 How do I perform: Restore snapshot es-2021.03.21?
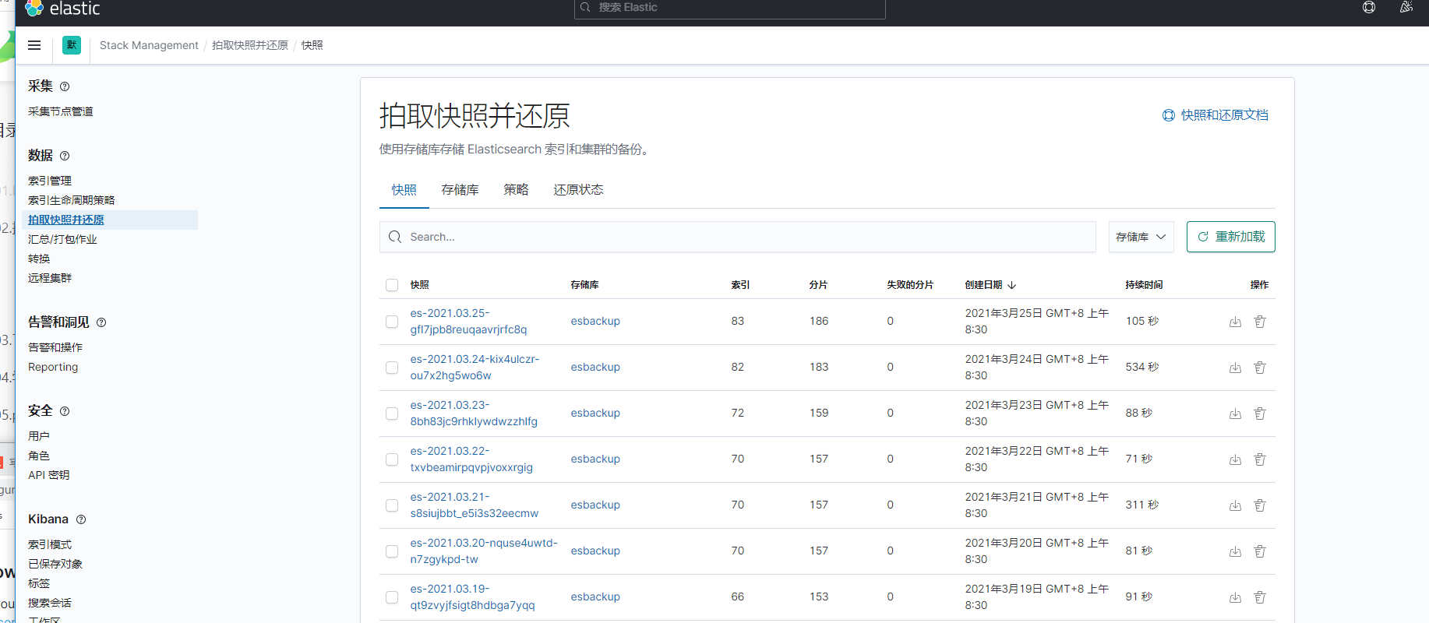coord(1235,505)
